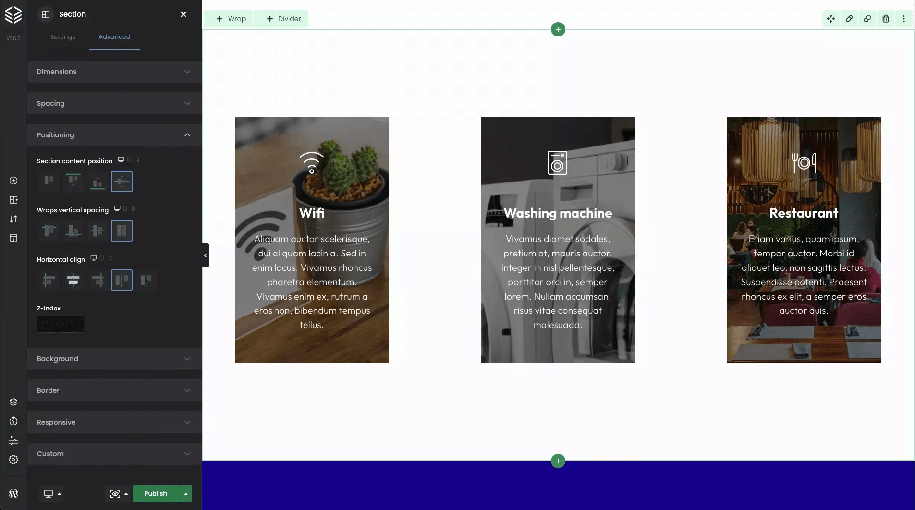Click the builder logo above version V26.0
Viewport: 915px width, 510px height.
[x=13, y=15]
